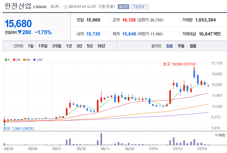
Task: Switch to the 주봉 candlestick chart
Action: click(181, 46)
